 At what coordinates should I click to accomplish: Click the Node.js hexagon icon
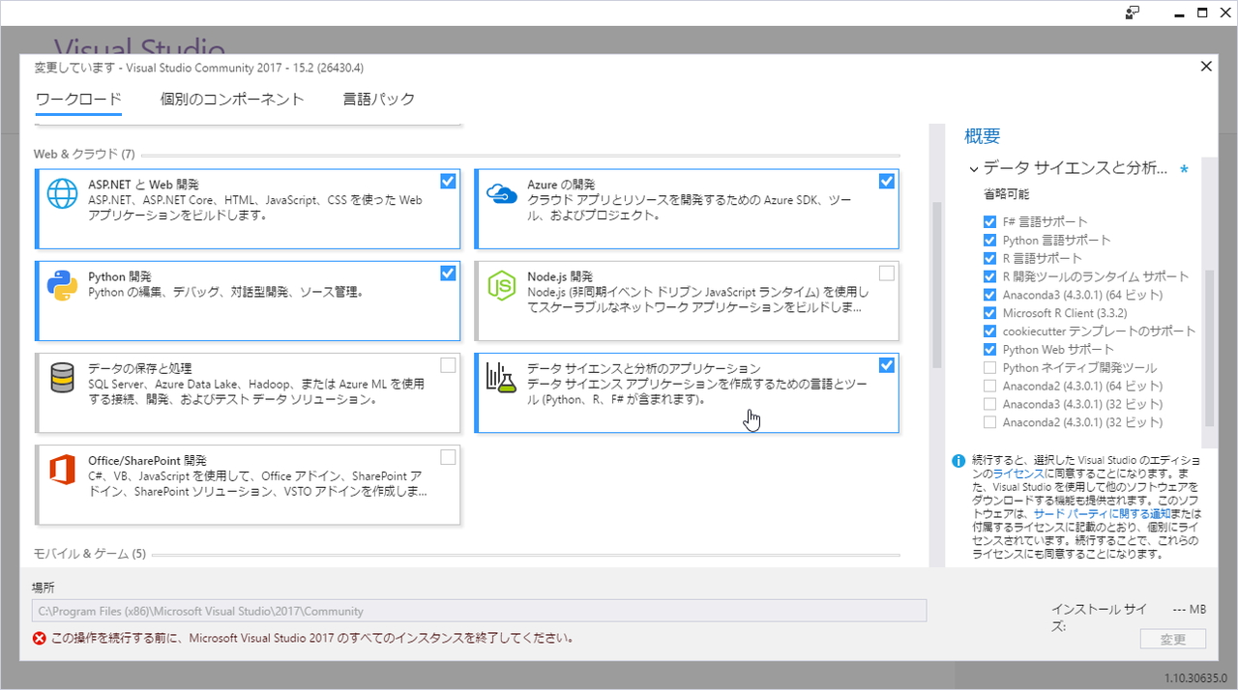(x=502, y=286)
